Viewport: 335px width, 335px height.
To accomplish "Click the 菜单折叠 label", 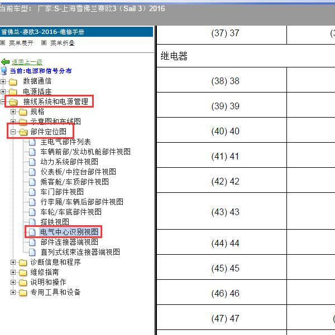I will click(x=63, y=43).
